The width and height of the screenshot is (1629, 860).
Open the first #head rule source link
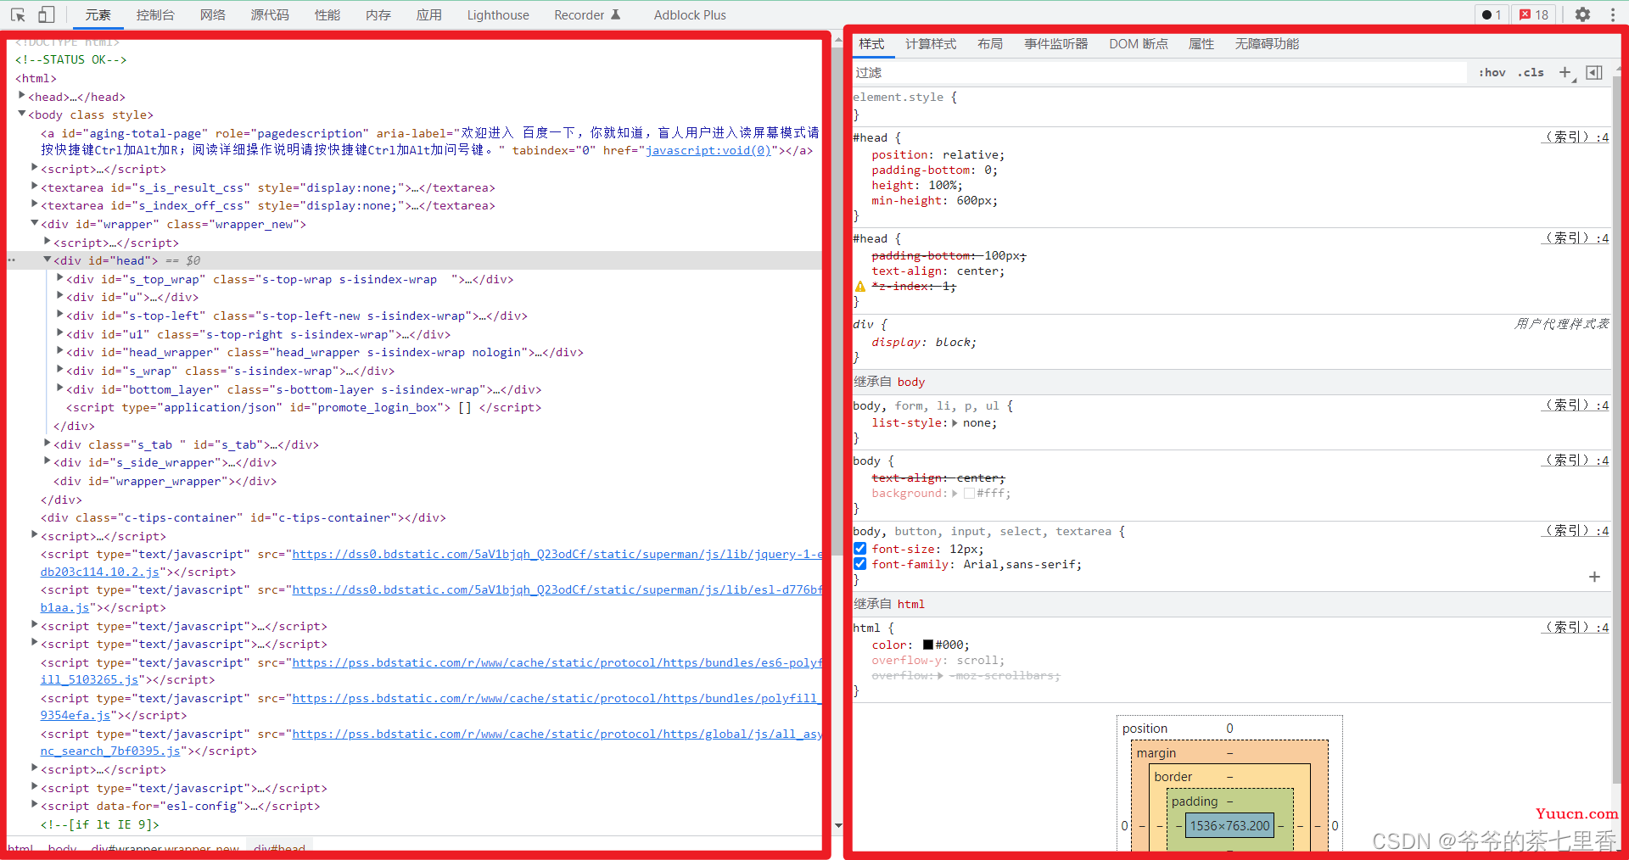click(1576, 137)
